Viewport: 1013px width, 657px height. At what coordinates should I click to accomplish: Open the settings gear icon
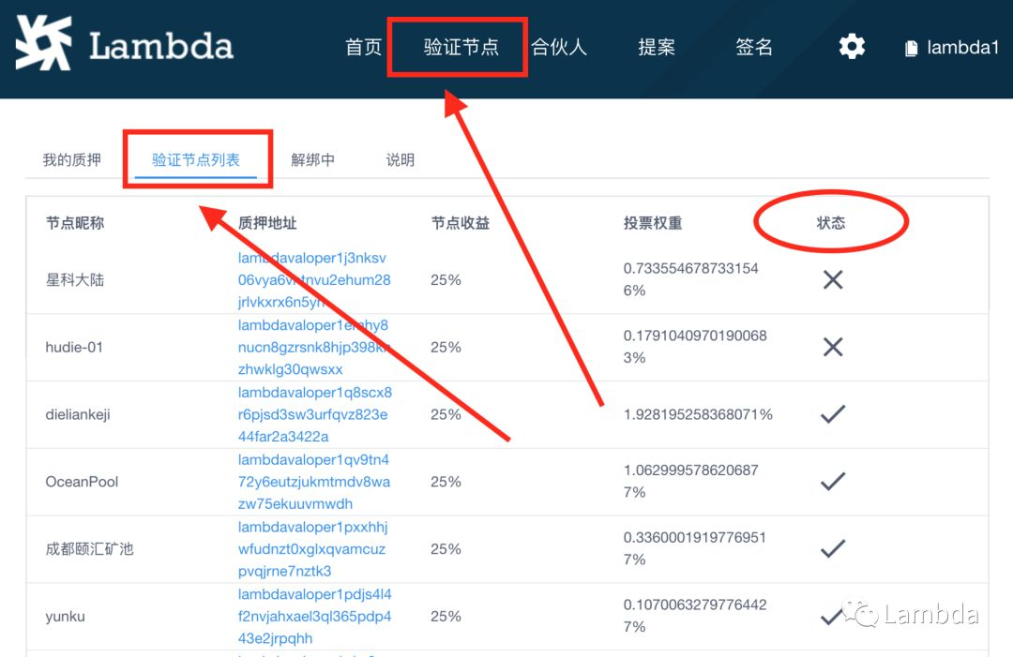point(852,47)
